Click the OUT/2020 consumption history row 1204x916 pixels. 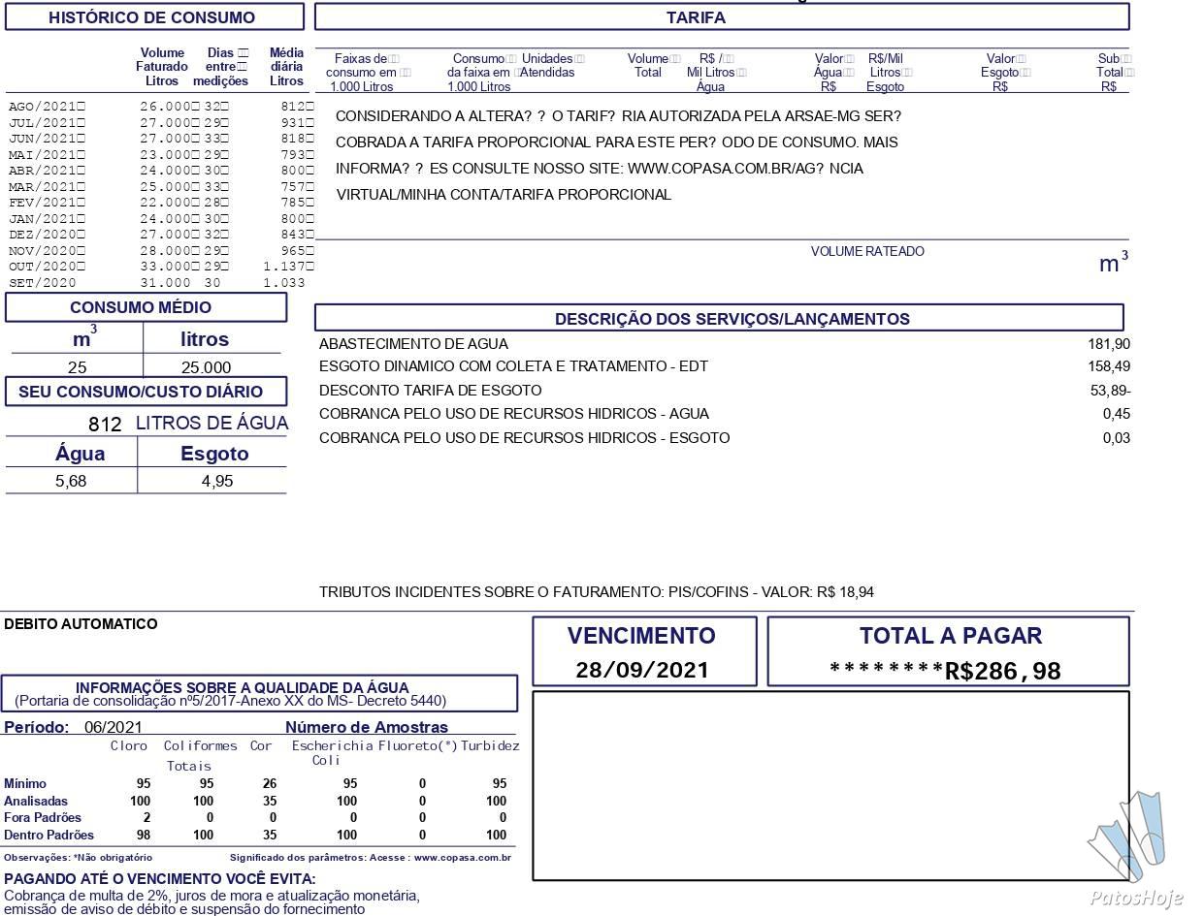coord(160,267)
